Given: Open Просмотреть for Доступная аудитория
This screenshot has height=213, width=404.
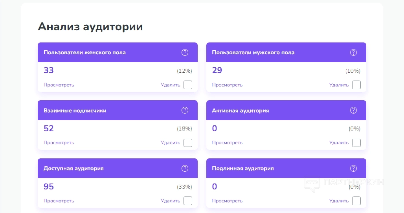Looking at the screenshot, I should tap(59, 201).
